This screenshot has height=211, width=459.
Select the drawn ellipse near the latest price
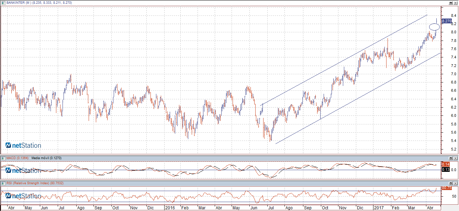(x=434, y=27)
